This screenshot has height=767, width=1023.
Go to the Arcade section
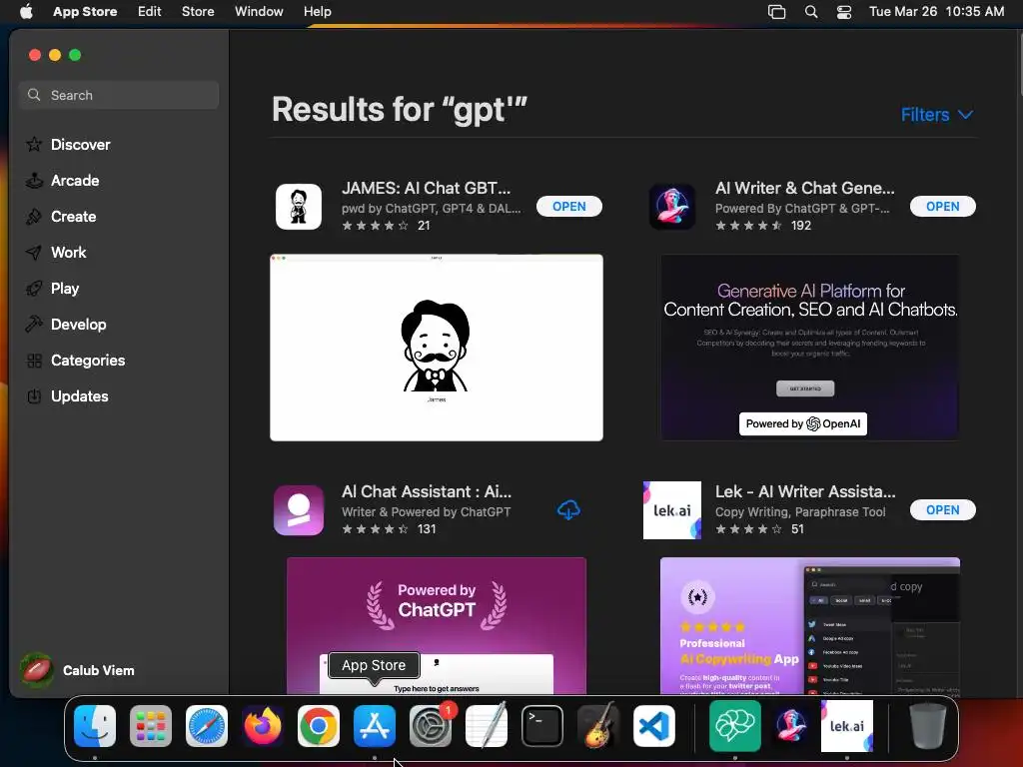click(63, 181)
